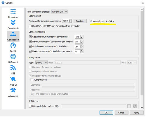Click the 'Listening Port' group title

pos(35,16)
